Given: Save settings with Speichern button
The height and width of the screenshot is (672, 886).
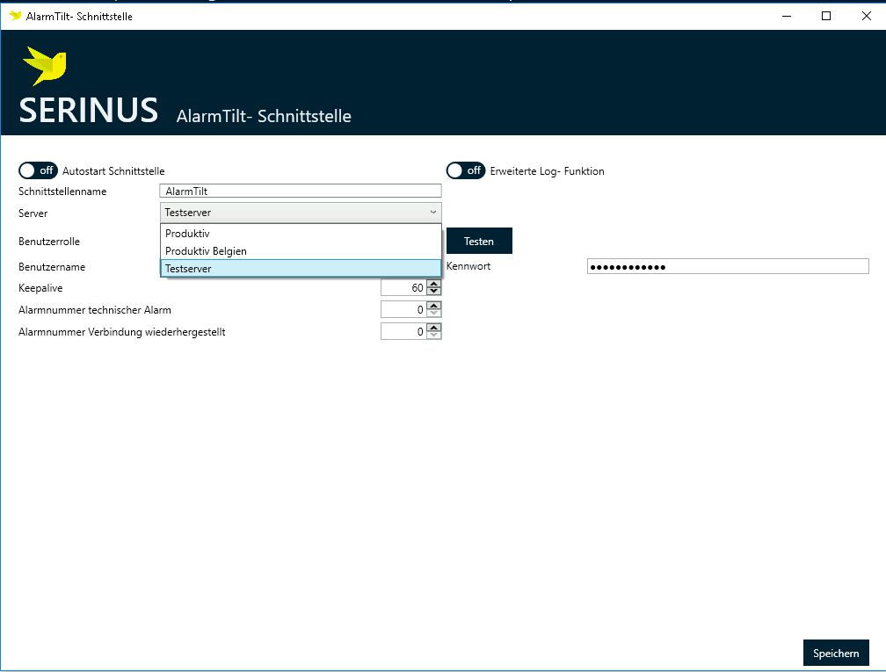Looking at the screenshot, I should (x=836, y=653).
